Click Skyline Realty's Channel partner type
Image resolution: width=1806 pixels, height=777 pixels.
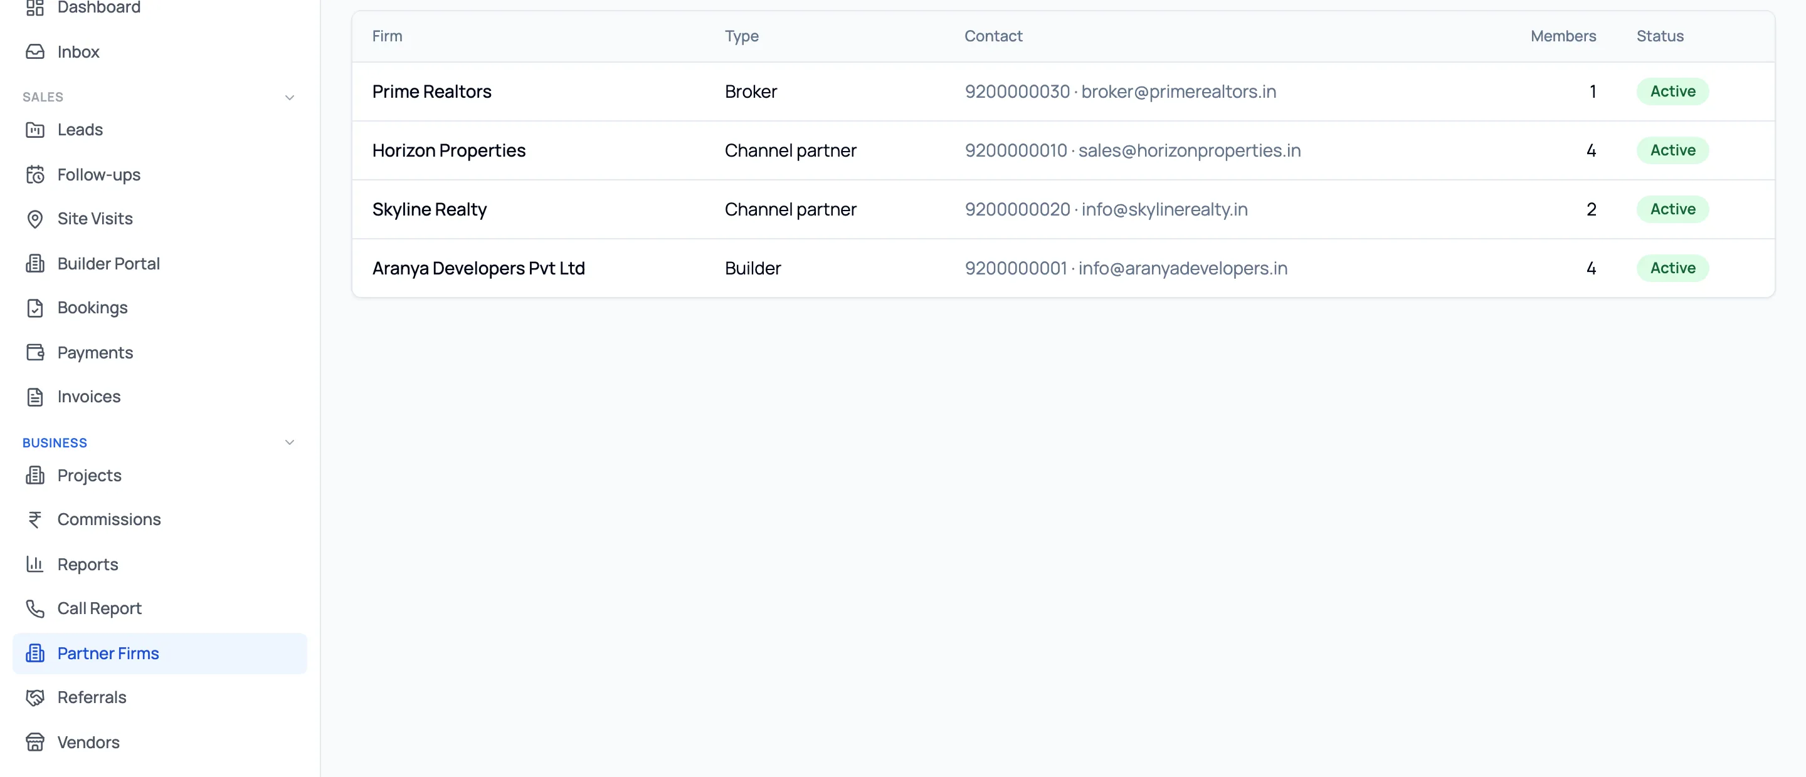[791, 209]
